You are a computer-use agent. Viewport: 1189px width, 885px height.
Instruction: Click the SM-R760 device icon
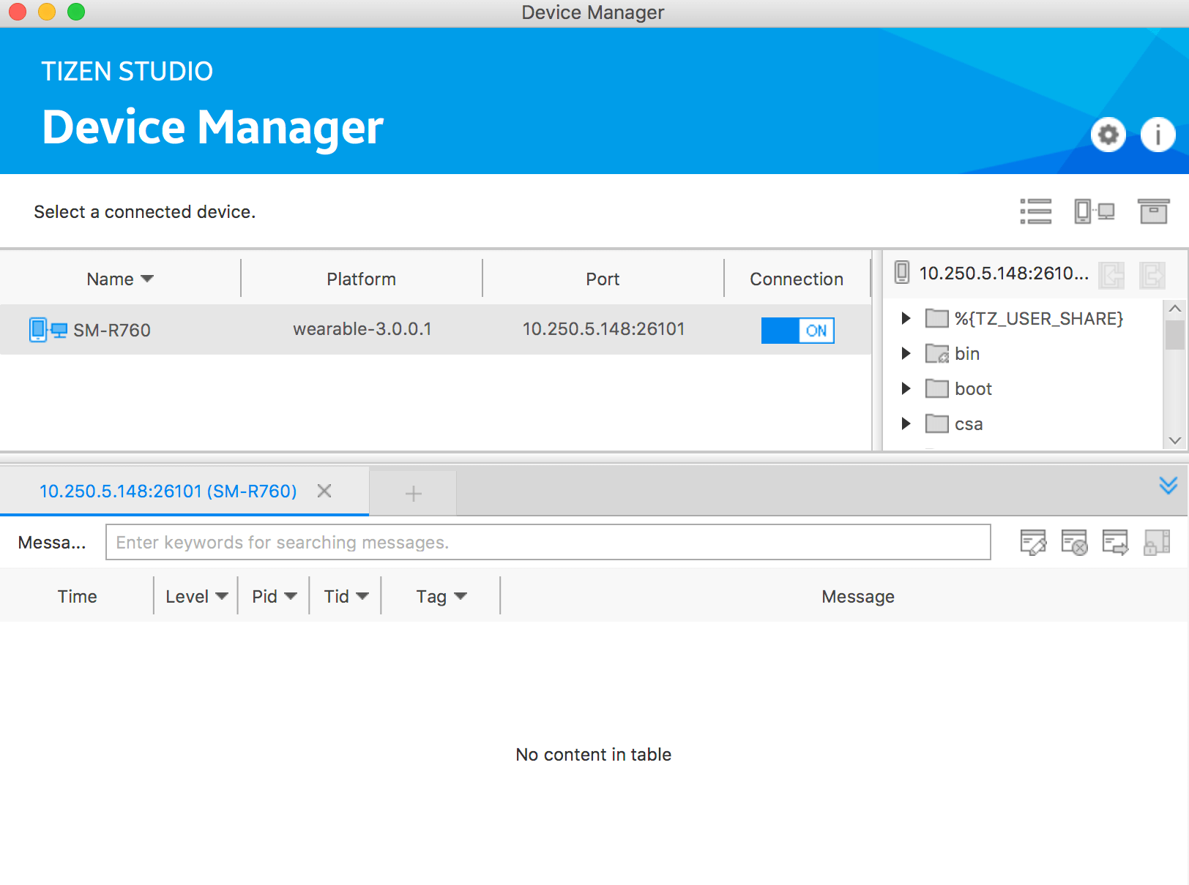pyautogui.click(x=48, y=330)
